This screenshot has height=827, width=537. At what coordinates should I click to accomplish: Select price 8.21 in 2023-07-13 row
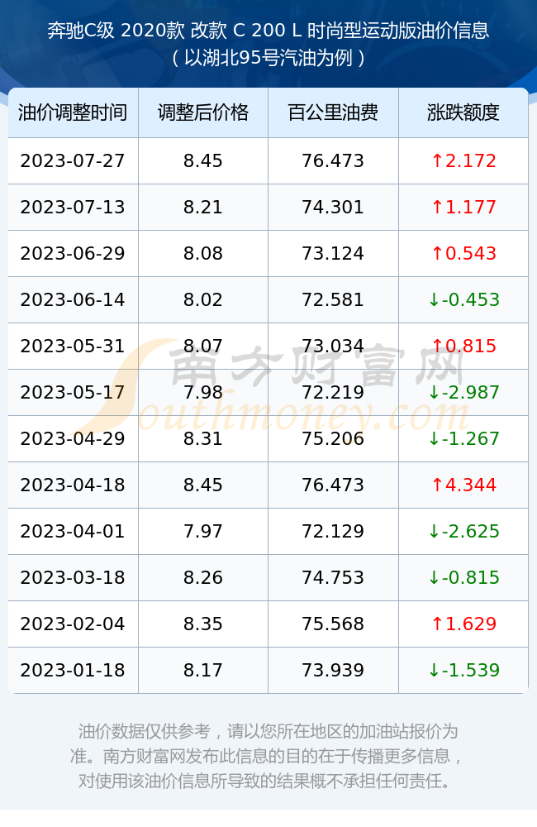tap(203, 207)
